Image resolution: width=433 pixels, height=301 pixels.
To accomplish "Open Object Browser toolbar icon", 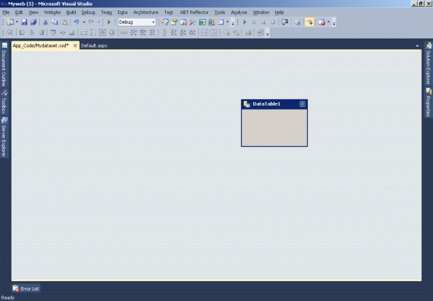I will 183,22.
